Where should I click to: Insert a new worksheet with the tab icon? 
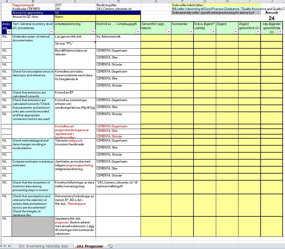tap(110, 246)
